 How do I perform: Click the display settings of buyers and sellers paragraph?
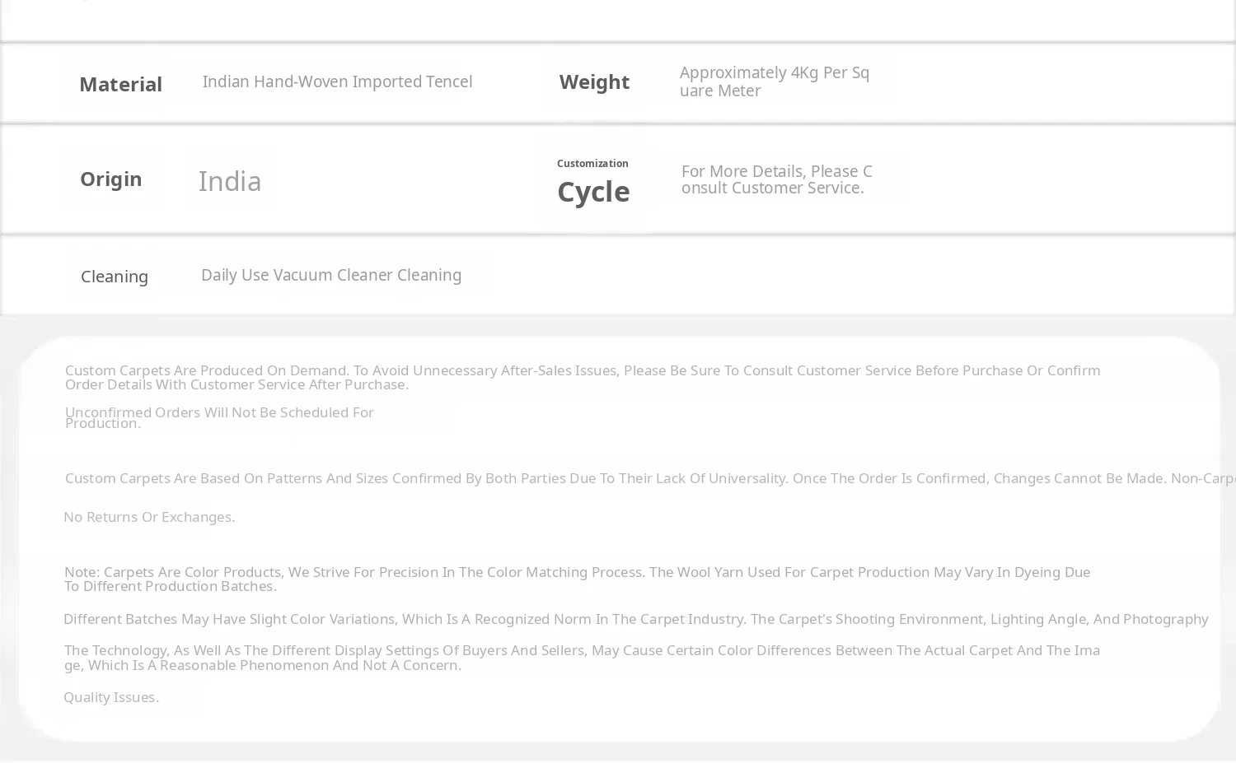click(582, 658)
